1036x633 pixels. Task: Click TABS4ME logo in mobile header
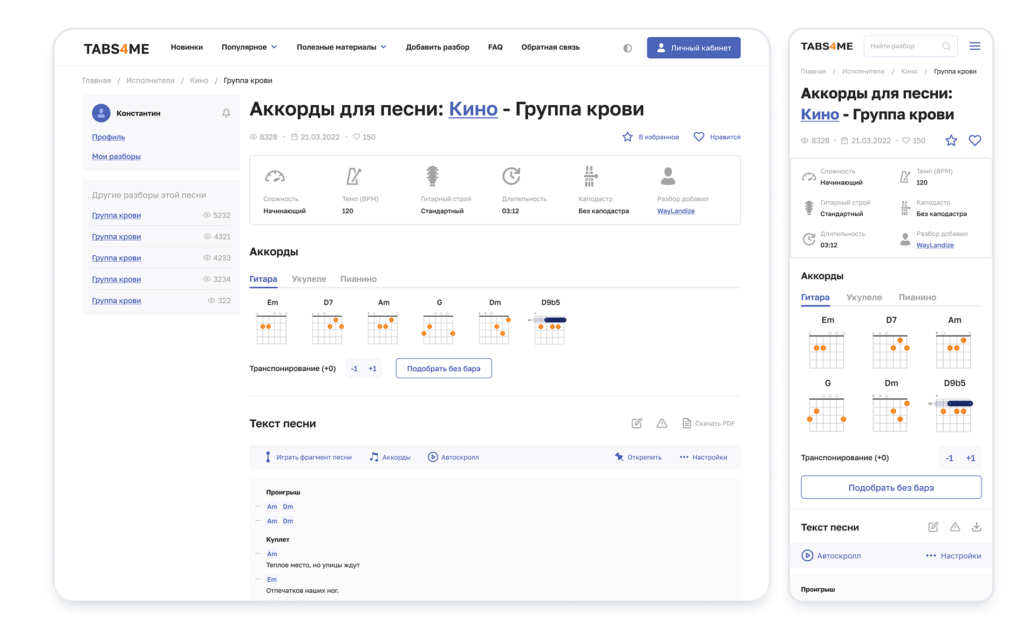coord(827,46)
